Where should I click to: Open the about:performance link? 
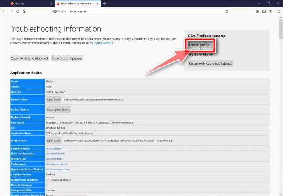tap(56, 164)
